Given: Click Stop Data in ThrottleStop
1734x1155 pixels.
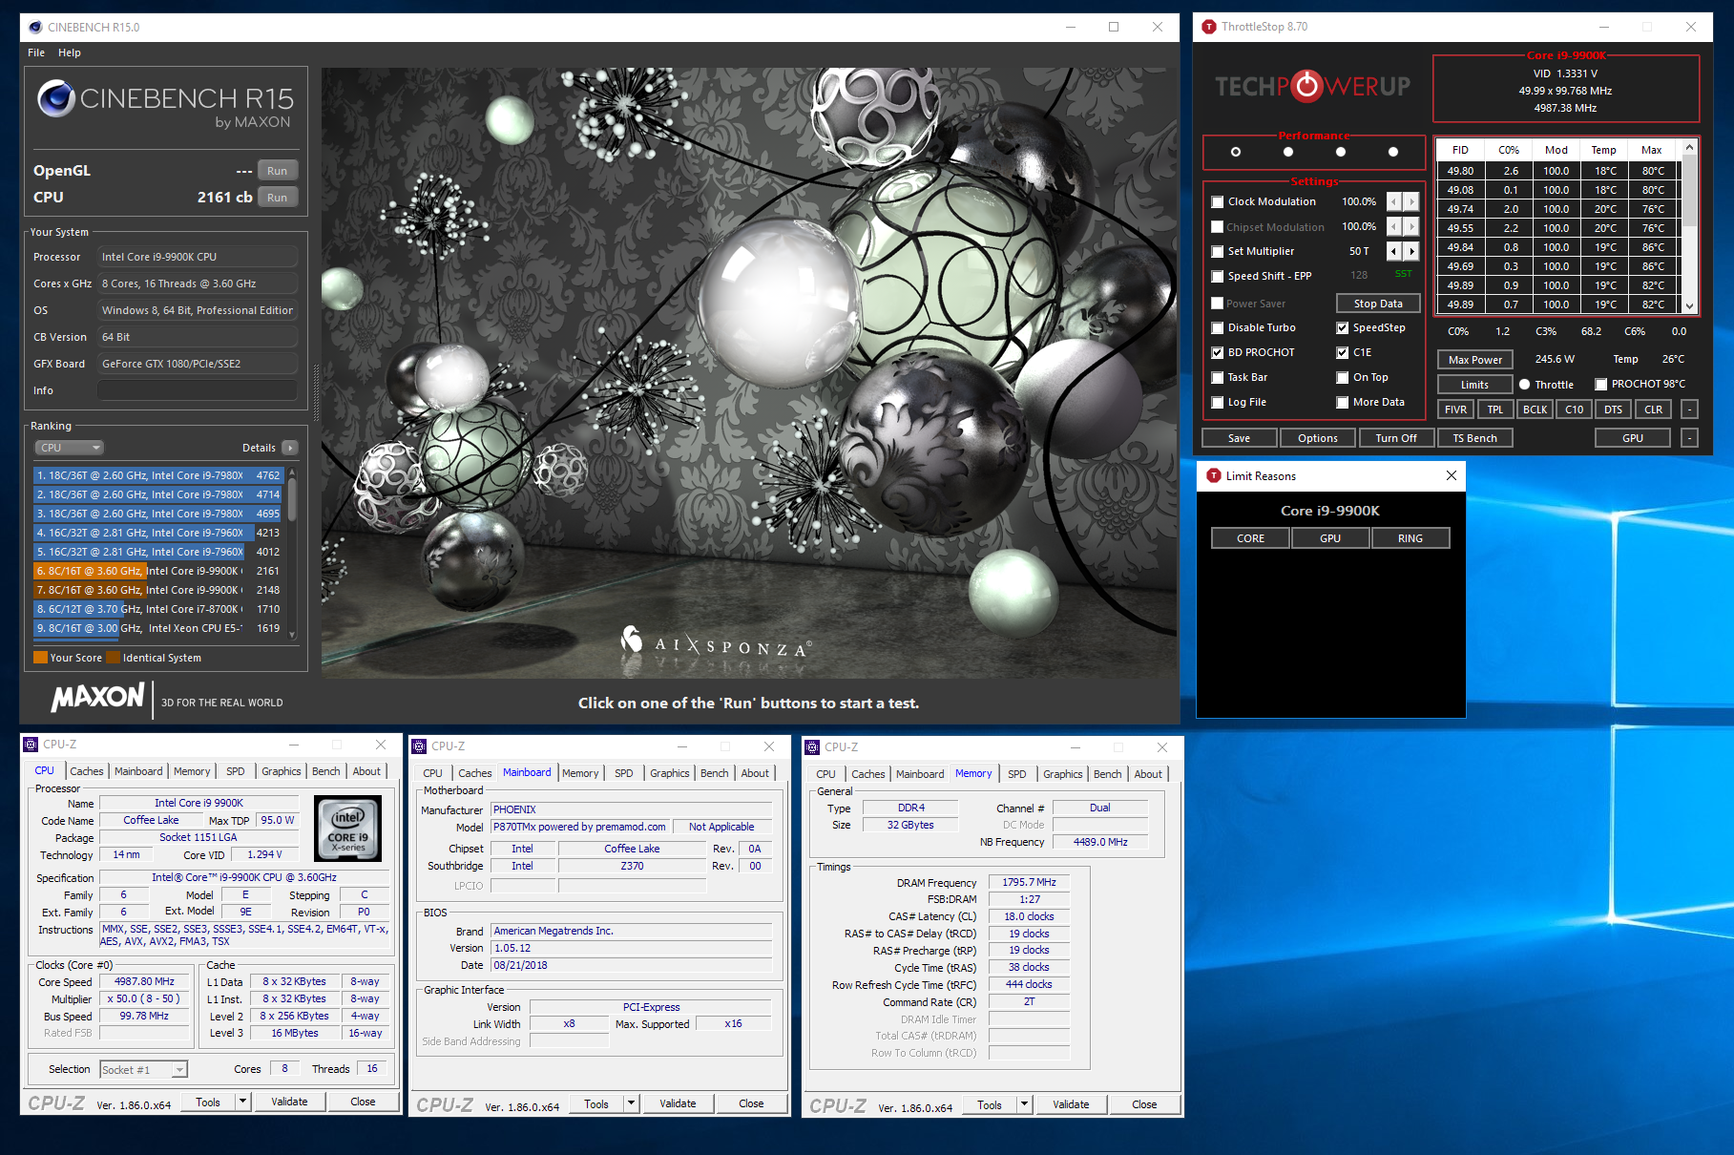Looking at the screenshot, I should pos(1378,304).
